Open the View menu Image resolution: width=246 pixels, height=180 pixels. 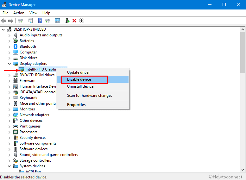[x=33, y=13]
